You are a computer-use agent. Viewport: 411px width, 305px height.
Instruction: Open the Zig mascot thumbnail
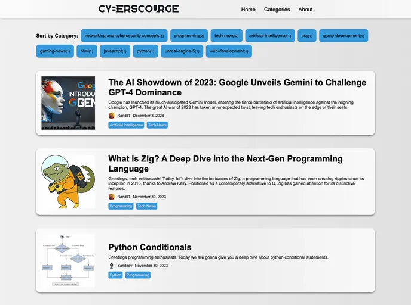(x=68, y=182)
